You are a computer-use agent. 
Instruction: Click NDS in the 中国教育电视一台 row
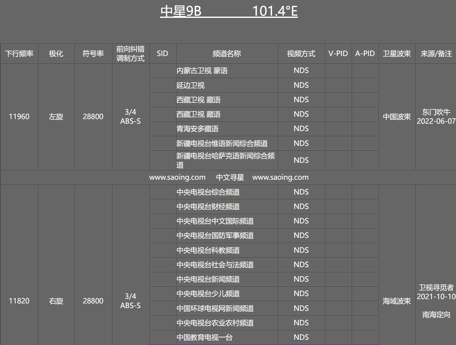point(301,337)
